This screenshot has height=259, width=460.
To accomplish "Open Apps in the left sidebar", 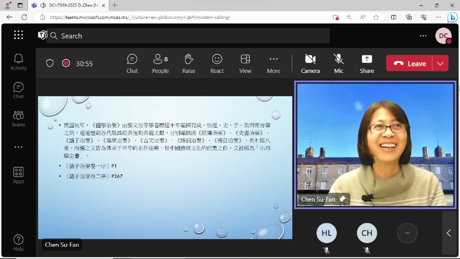I will tap(18, 175).
